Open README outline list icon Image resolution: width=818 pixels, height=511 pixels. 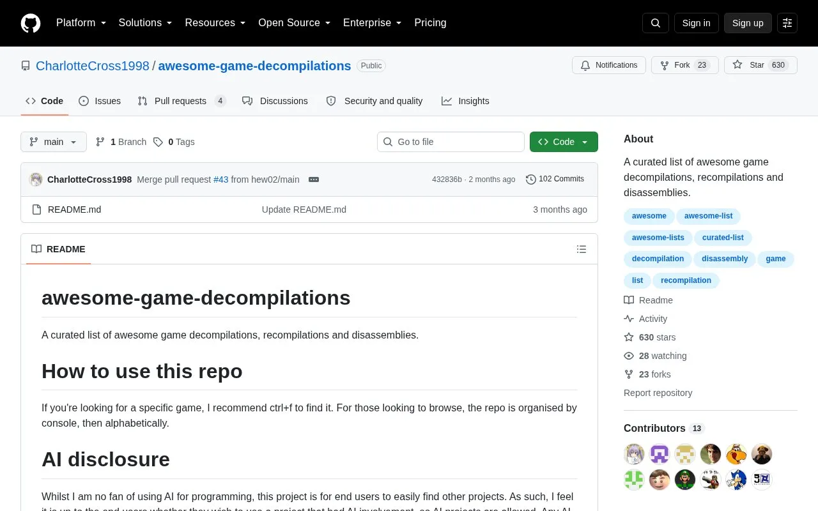pos(582,249)
